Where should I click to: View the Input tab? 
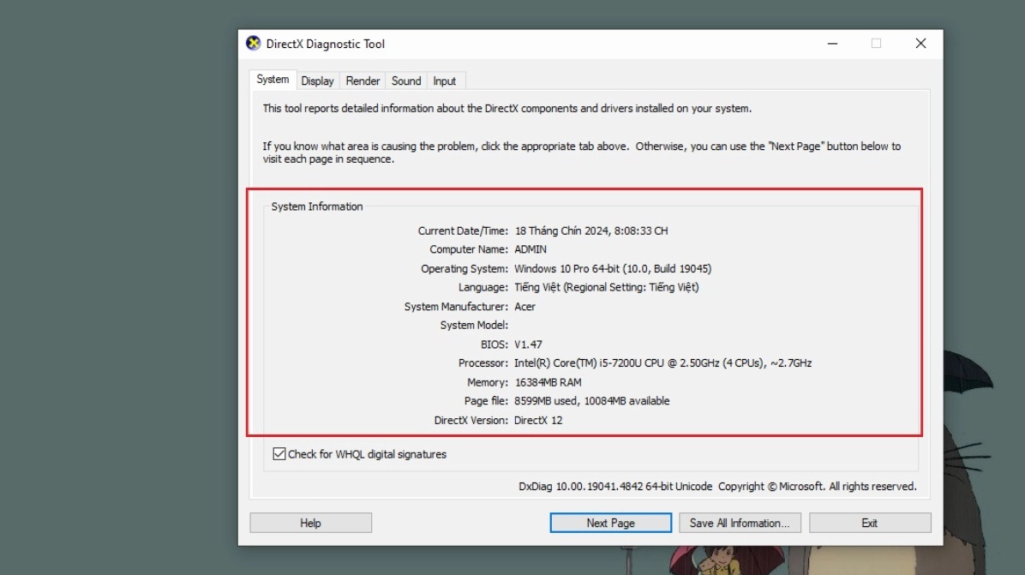coord(445,80)
